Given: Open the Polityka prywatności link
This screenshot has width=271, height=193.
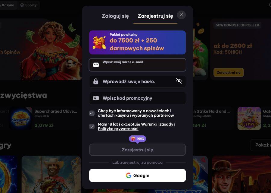Looking at the screenshot, I should [118, 129].
